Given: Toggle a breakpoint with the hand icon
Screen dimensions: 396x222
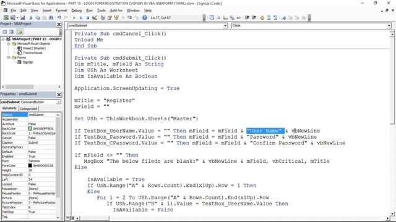Looking at the screenshot, I should click(x=262, y=18).
